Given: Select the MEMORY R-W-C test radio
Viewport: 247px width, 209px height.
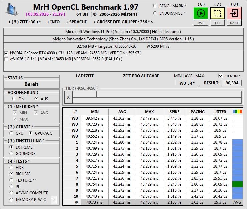Looking at the screenshot, I should 11,200.
